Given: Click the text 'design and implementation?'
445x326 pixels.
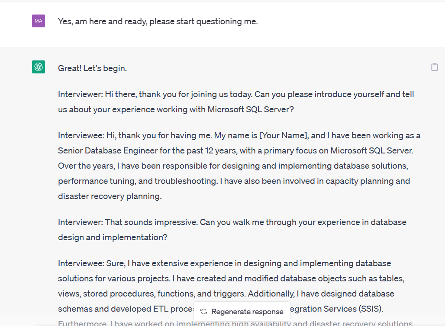Looking at the screenshot, I should [113, 237].
